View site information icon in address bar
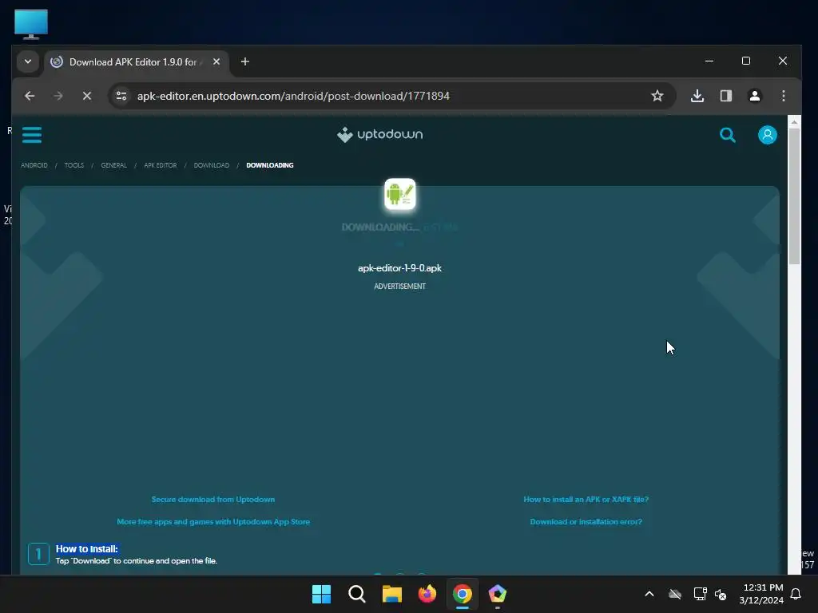The image size is (818, 613). coord(121,96)
